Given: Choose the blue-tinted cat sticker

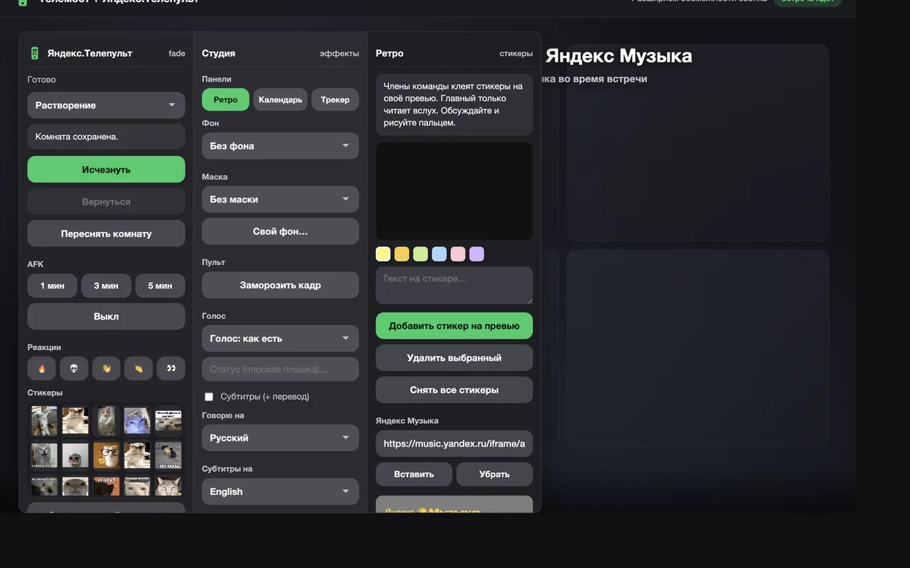Looking at the screenshot, I should coord(137,420).
